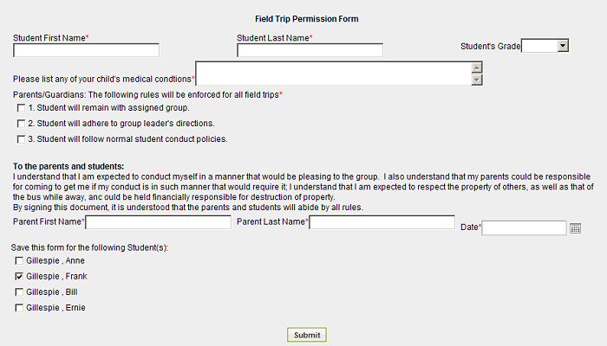Uncheck the Gillespie, Frank checkbox
The width and height of the screenshot is (607, 346).
tap(19, 277)
